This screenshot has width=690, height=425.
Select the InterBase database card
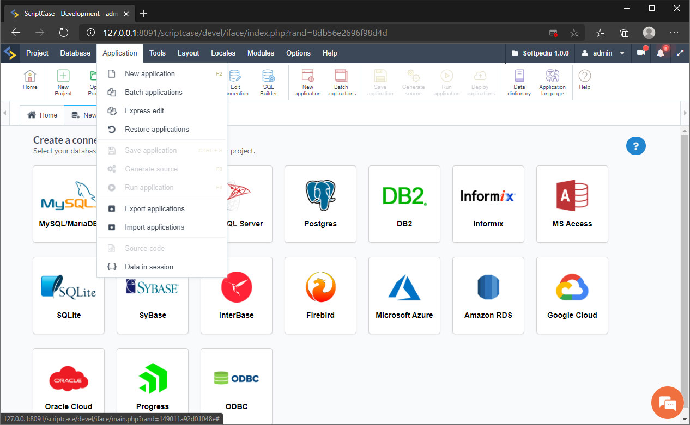(237, 295)
